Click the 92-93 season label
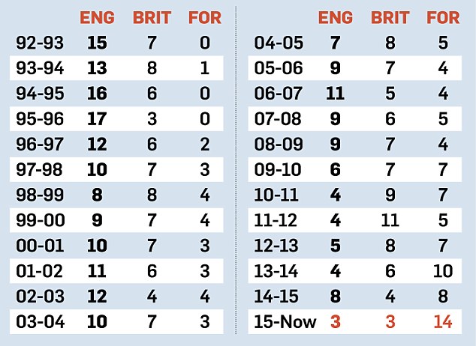This screenshot has height=346, width=476. [x=41, y=43]
